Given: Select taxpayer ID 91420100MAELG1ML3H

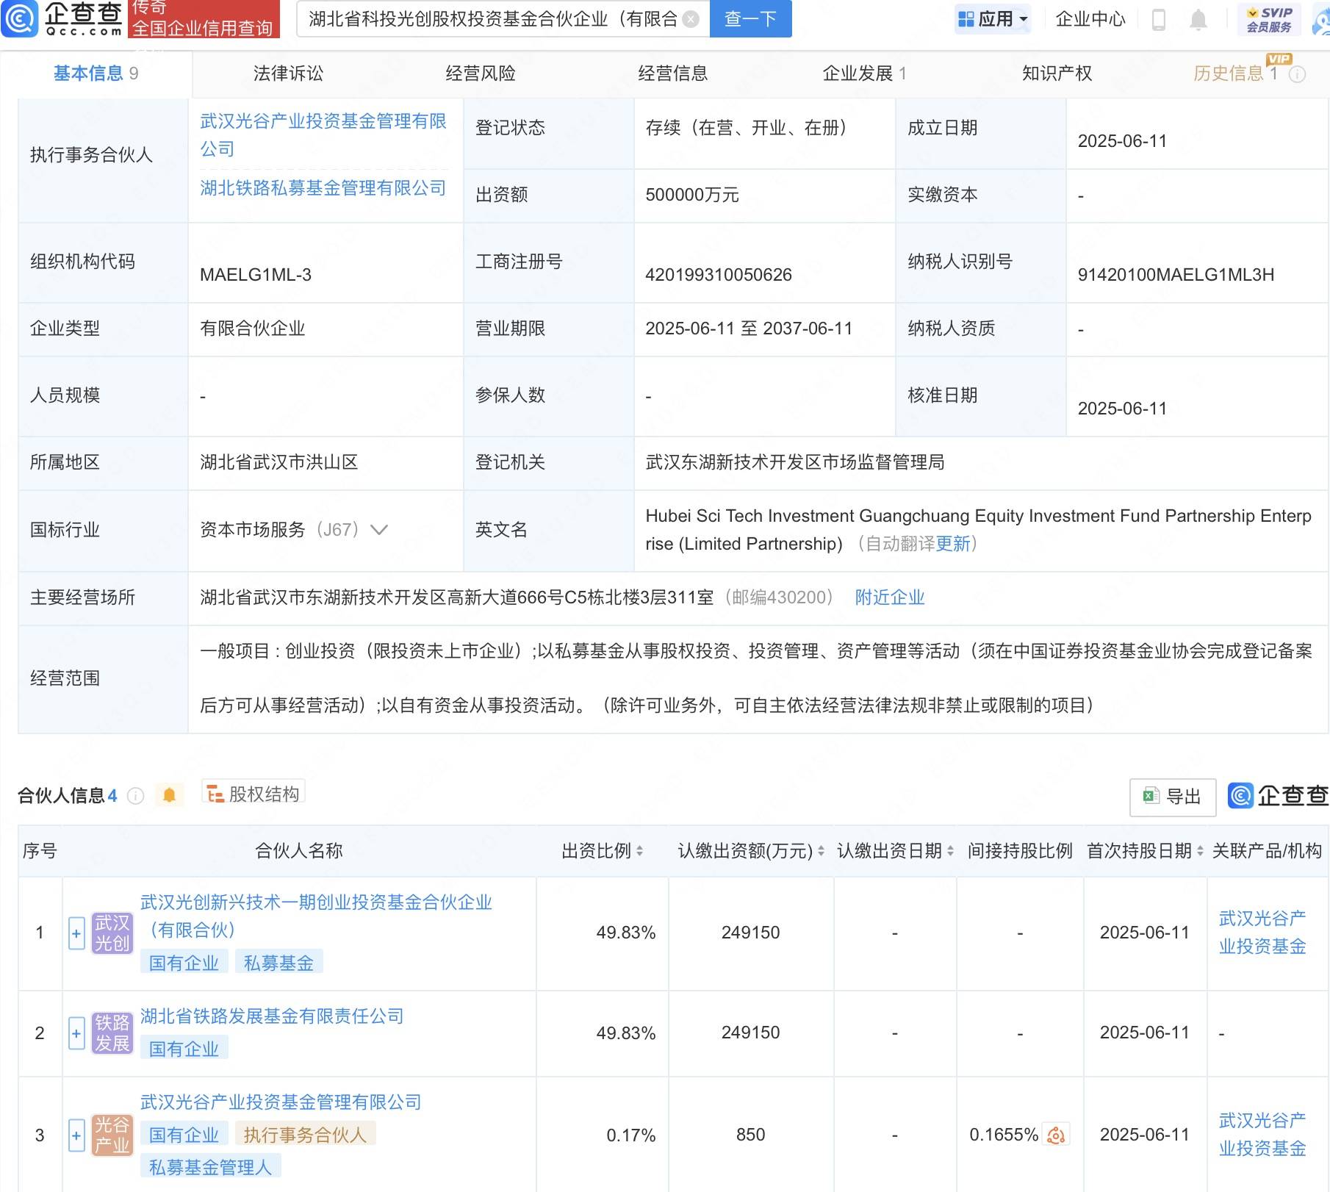Looking at the screenshot, I should click(x=1176, y=275).
